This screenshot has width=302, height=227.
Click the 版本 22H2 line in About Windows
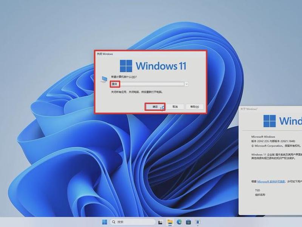273,141
